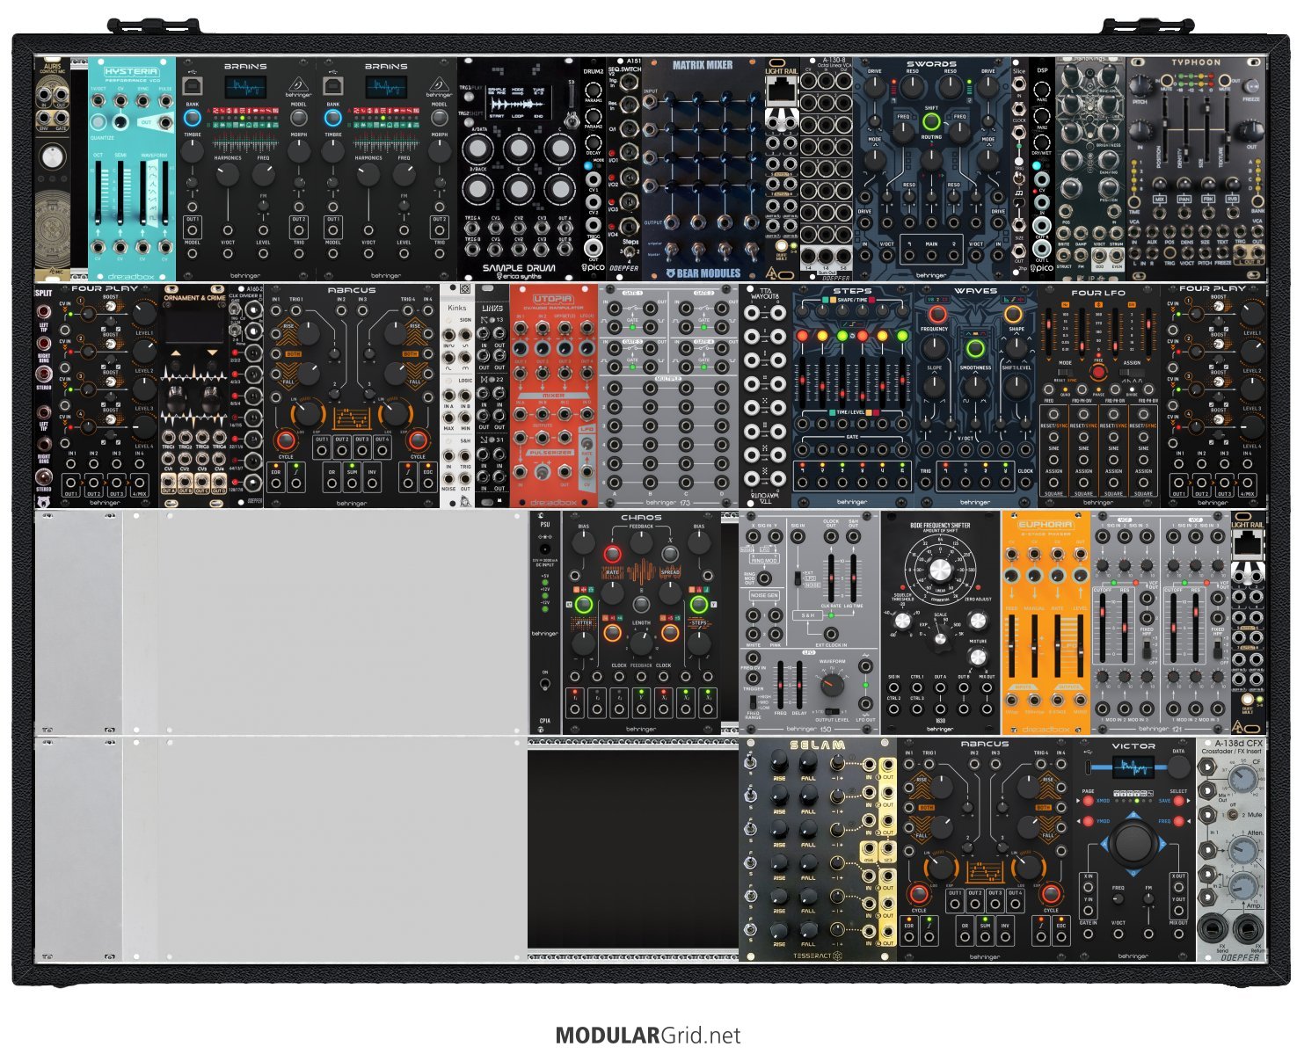Click the A-138d CF crossfade knob
The image size is (1297, 1054).
1242,781
